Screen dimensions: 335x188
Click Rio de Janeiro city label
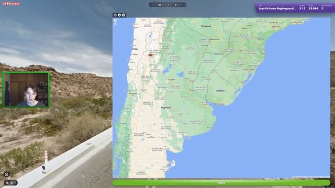(297, 22)
